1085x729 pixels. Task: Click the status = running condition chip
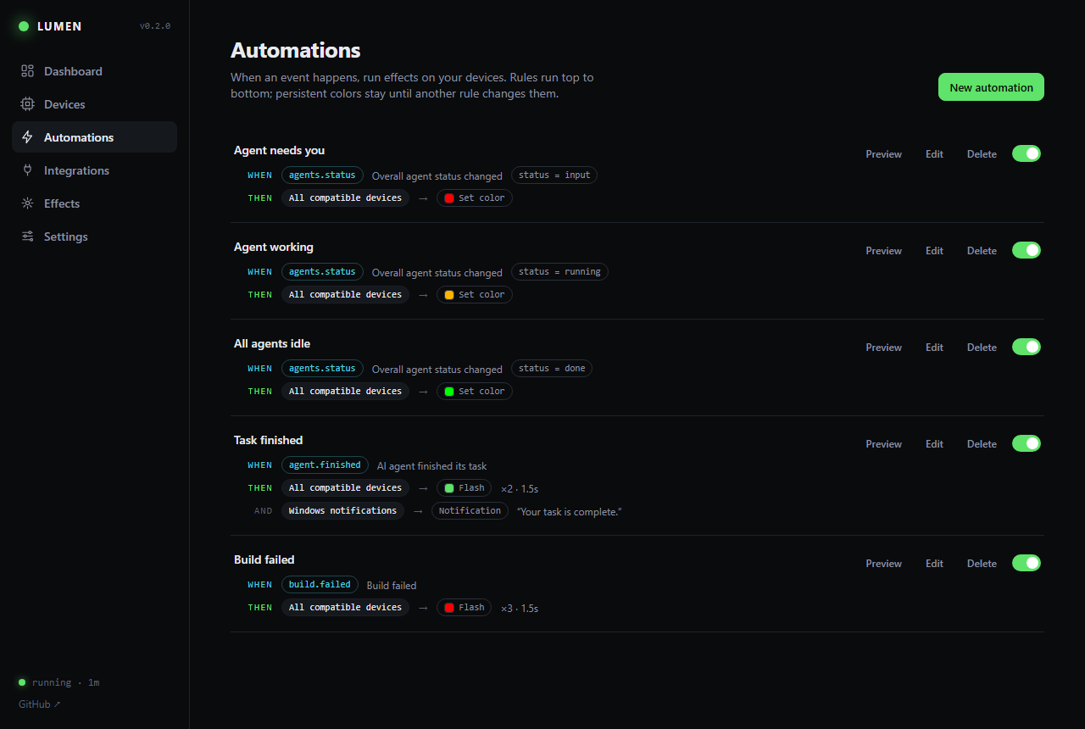[x=559, y=272]
